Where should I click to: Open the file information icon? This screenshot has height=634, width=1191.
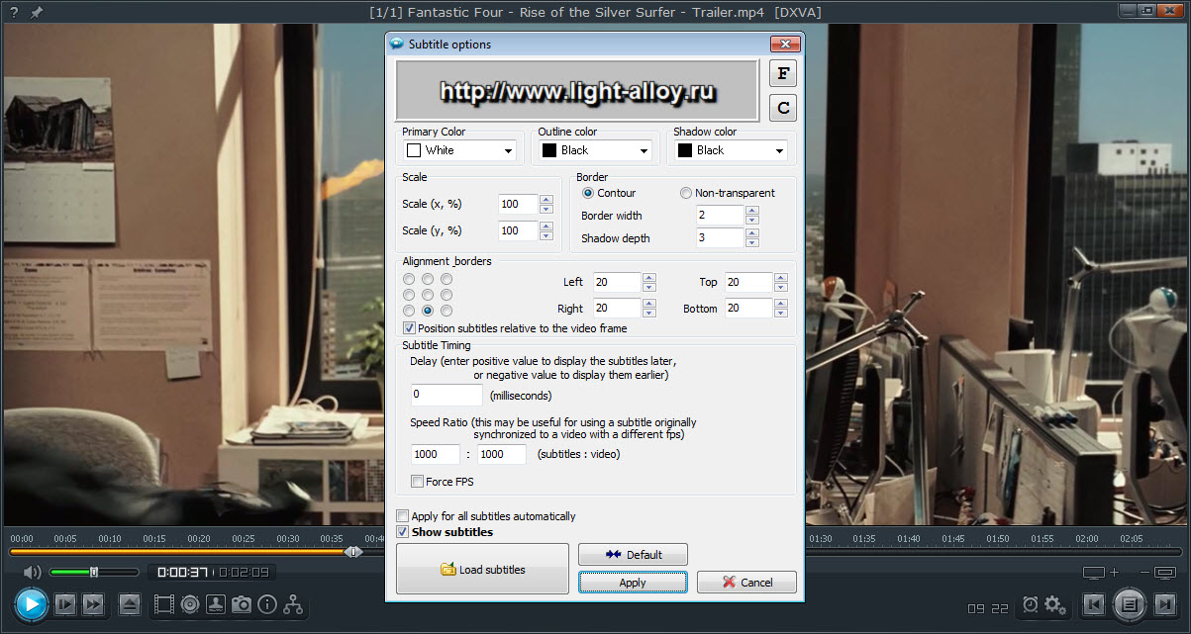pos(267,604)
